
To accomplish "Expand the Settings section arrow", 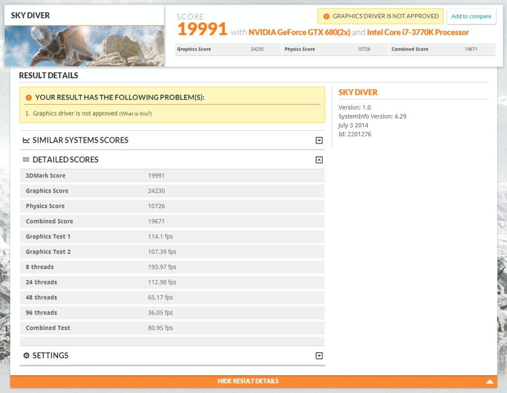I will point(319,356).
